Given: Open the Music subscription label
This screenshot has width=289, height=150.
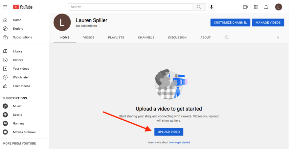Looking at the screenshot, I should tap(17, 106).
